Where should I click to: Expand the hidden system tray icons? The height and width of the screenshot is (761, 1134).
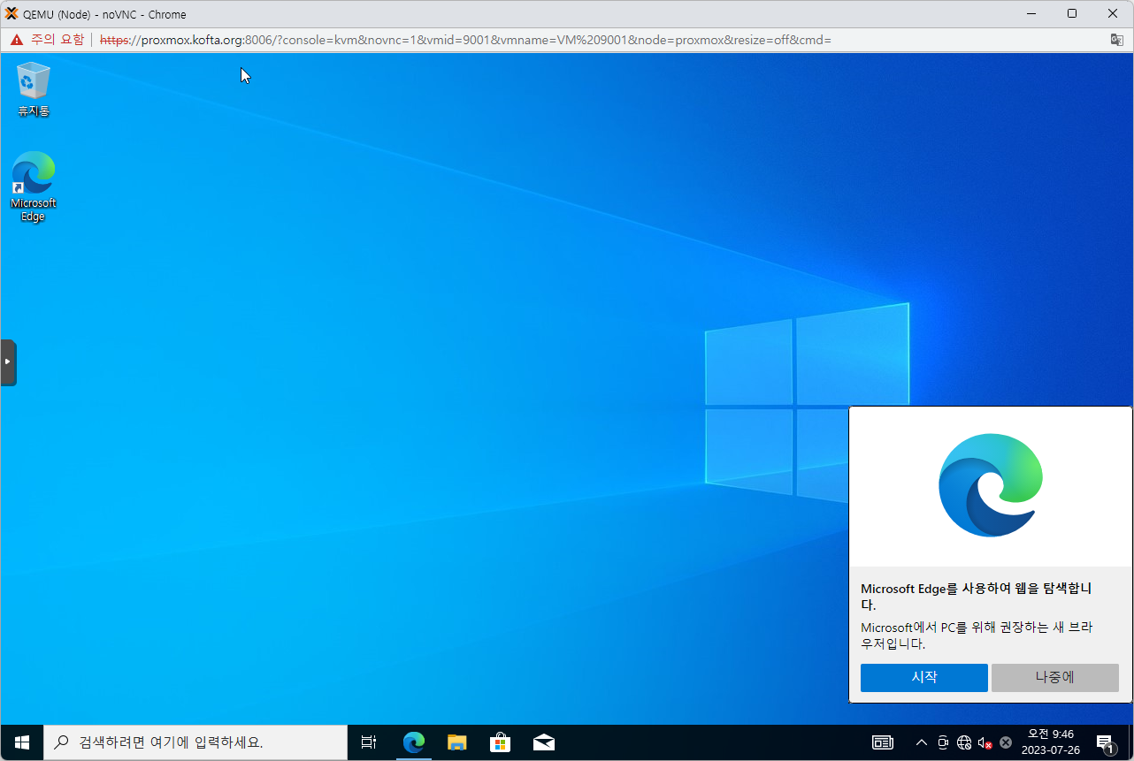click(x=921, y=742)
